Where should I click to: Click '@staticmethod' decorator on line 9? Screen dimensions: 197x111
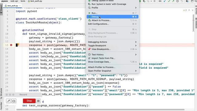[x=33, y=30]
